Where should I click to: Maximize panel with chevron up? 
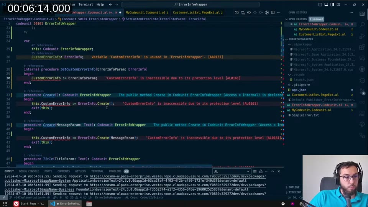[x=273, y=171]
